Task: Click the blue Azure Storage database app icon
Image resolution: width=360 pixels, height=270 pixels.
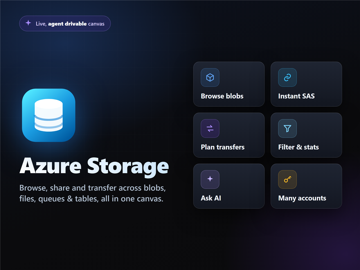Action: coord(49,115)
